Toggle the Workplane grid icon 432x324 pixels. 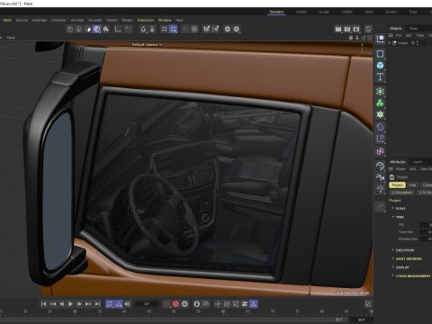point(164,29)
